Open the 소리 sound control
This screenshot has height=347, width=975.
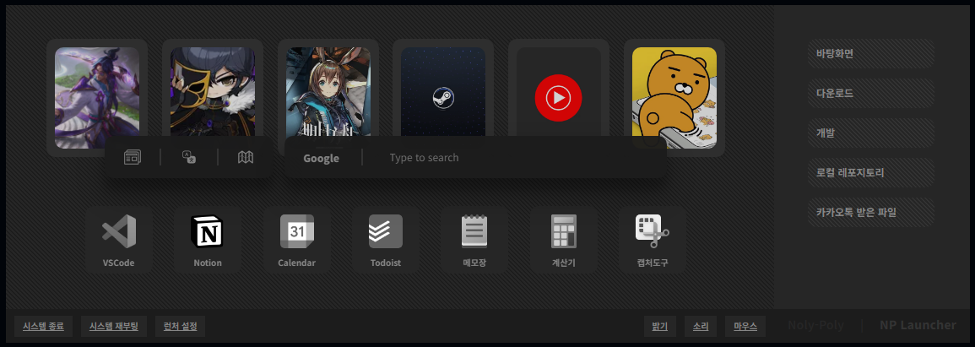701,326
